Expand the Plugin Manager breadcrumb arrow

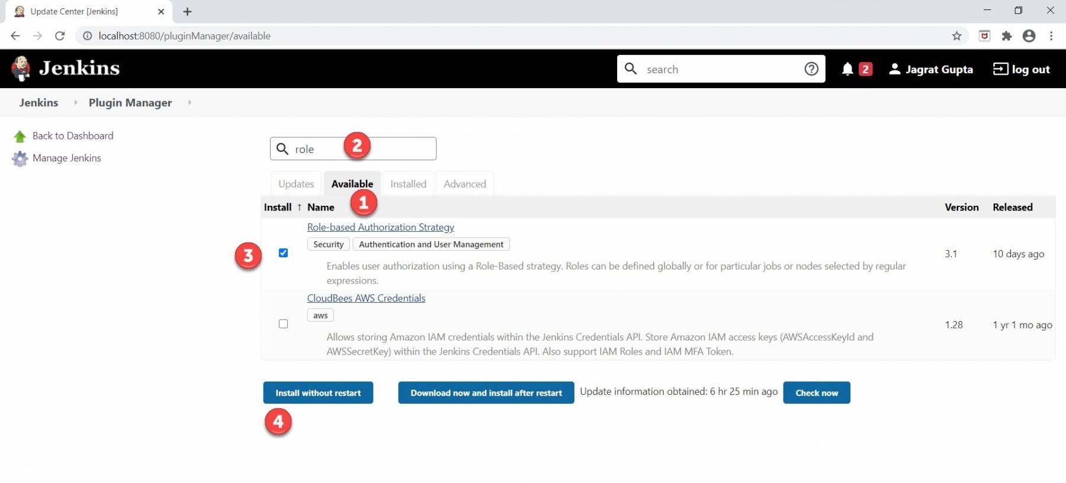tap(190, 103)
